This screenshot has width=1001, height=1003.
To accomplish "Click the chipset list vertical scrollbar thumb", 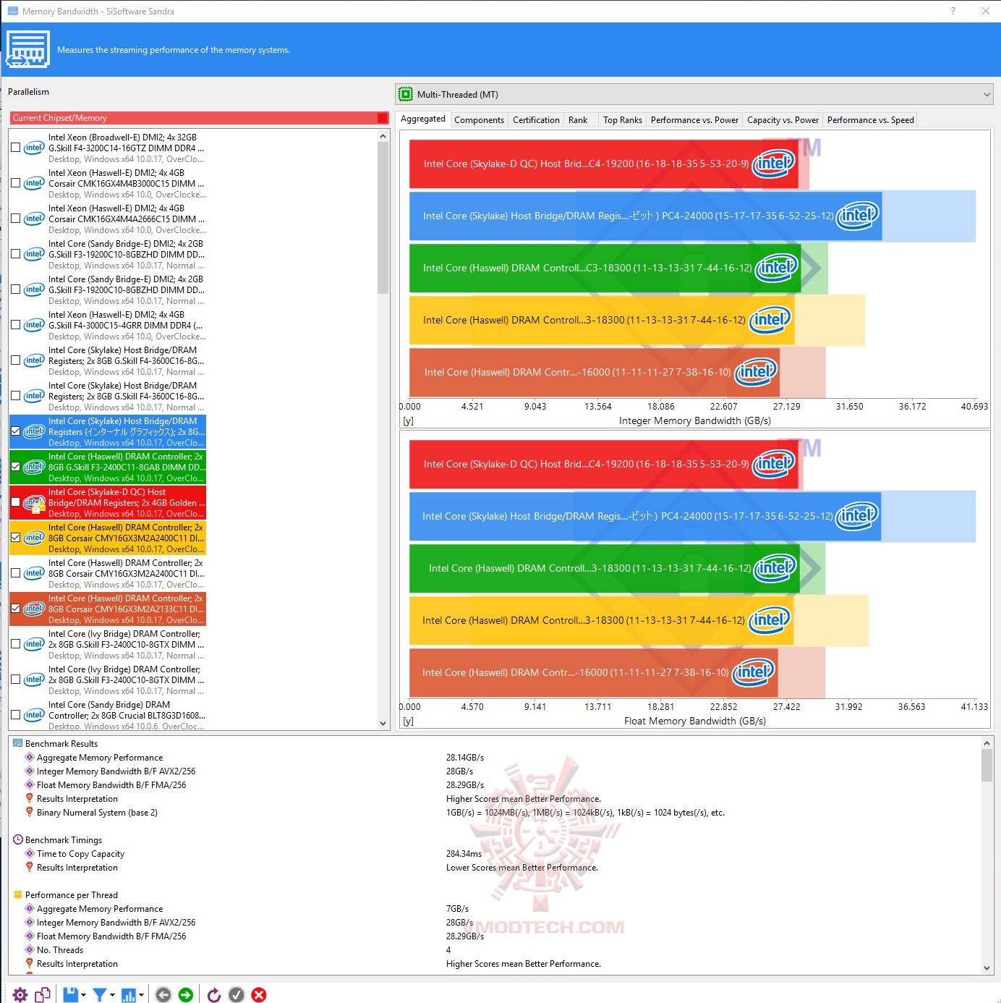I will pos(383,217).
